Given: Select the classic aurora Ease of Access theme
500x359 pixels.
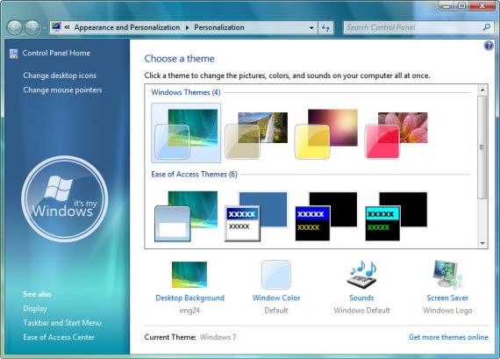Looking at the screenshot, I should tap(186, 216).
